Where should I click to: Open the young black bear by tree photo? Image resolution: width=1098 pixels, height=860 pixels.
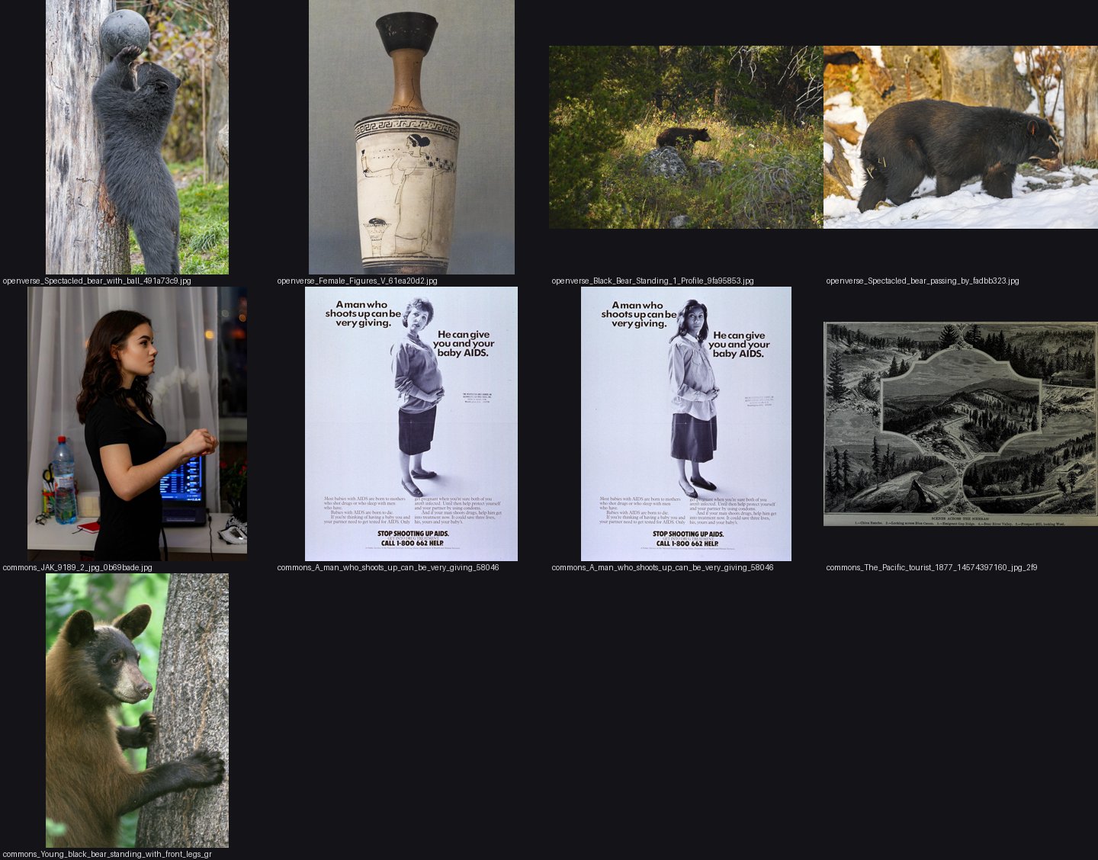[x=137, y=711]
